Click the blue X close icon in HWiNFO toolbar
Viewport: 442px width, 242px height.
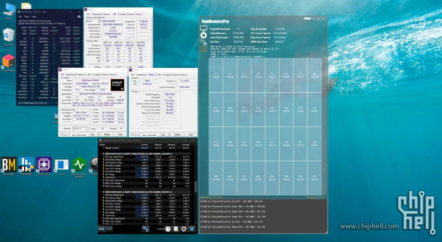(x=192, y=229)
